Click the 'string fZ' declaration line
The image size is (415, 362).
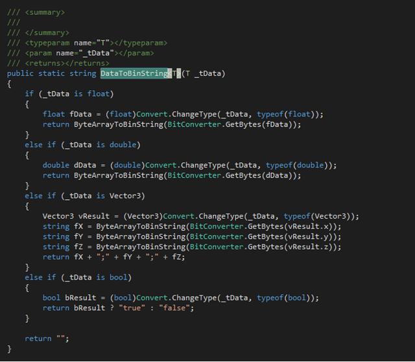point(192,247)
